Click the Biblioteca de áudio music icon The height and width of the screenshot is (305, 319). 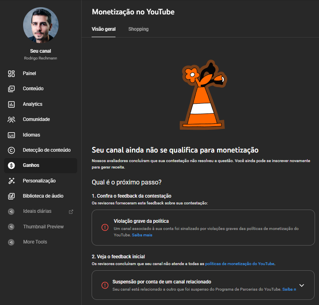(x=11, y=196)
